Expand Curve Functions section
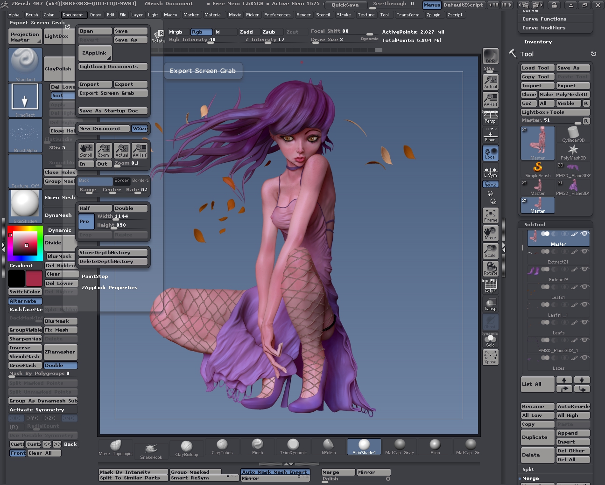Screen dimensions: 605x485 coord(544,19)
